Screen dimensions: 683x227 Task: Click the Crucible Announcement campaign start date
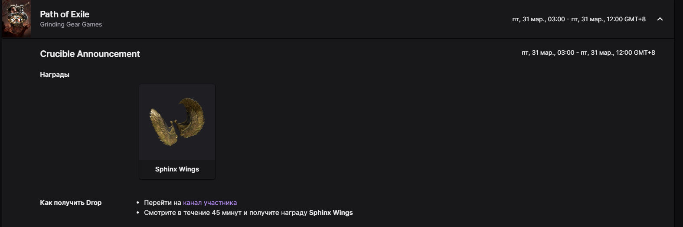point(548,53)
